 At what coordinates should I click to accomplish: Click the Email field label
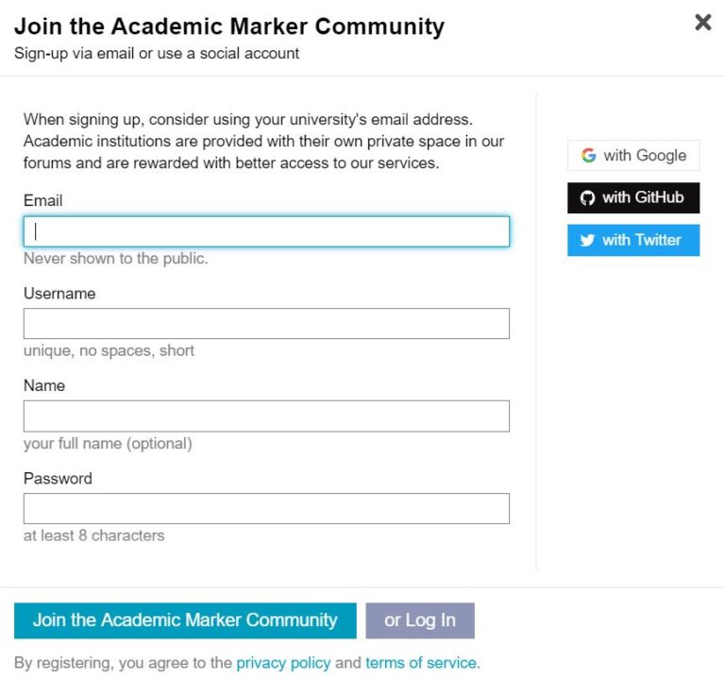tap(43, 201)
